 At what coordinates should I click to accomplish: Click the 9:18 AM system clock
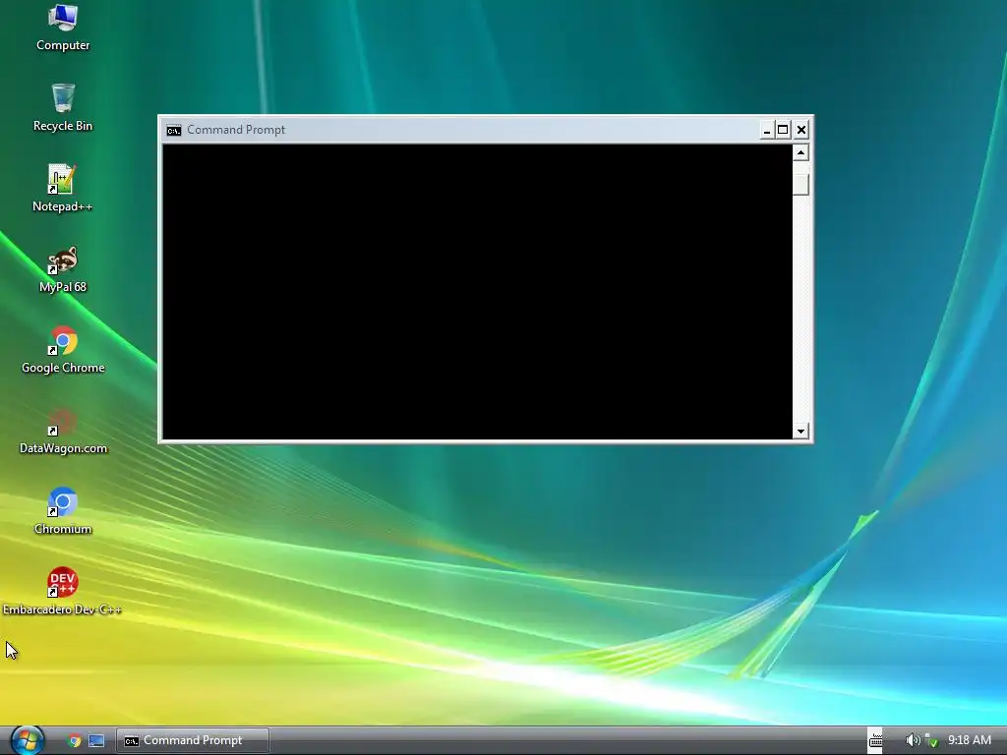[969, 740]
